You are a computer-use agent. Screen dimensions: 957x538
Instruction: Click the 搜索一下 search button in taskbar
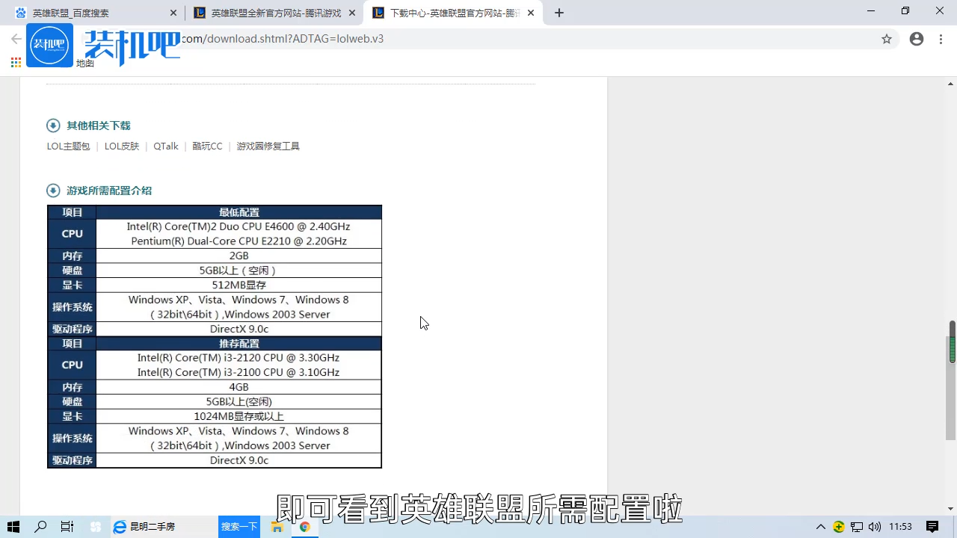pyautogui.click(x=239, y=527)
